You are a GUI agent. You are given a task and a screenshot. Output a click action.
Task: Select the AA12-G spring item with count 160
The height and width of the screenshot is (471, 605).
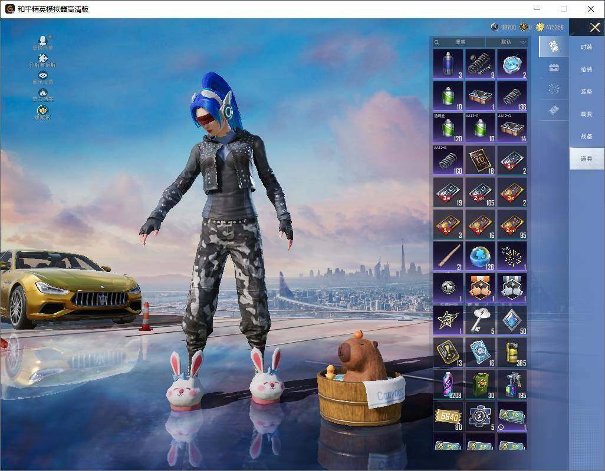coord(448,160)
